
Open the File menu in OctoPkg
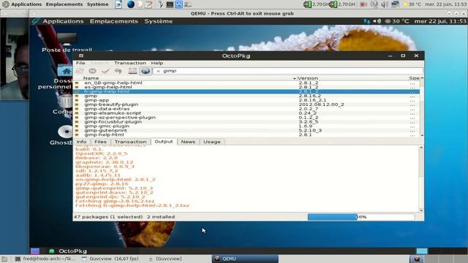pos(80,63)
